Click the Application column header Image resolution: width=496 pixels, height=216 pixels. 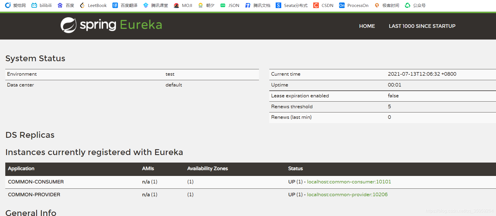[21, 168]
